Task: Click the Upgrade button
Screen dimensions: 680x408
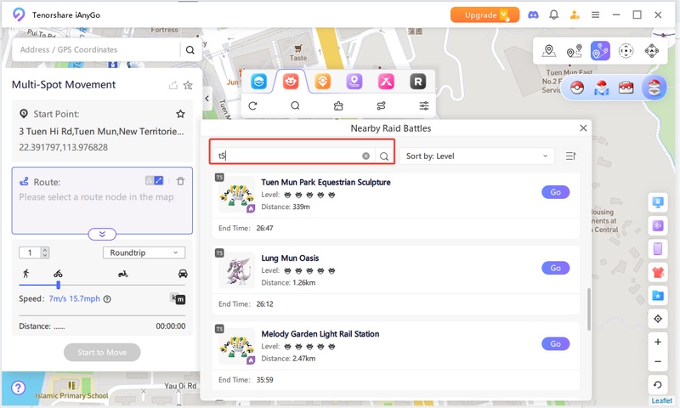Action: tap(484, 15)
